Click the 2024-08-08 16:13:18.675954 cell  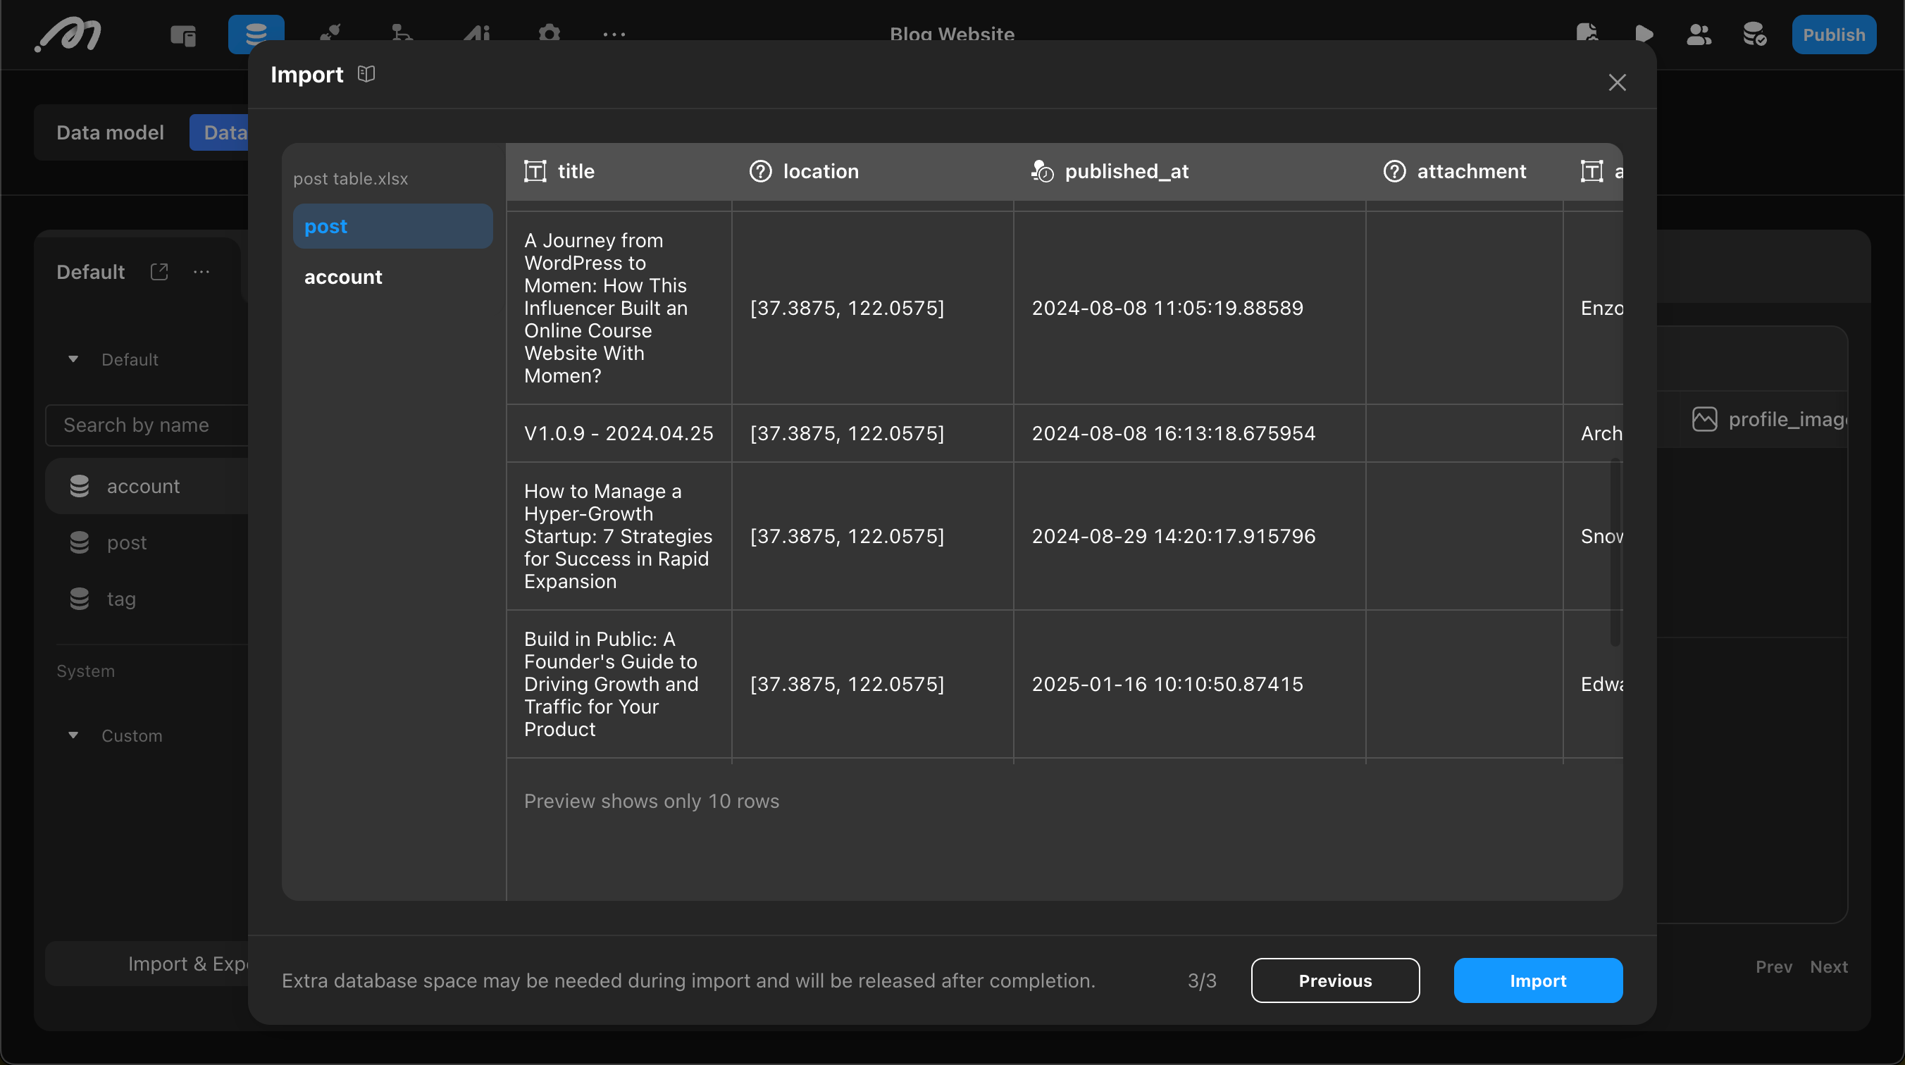point(1189,432)
